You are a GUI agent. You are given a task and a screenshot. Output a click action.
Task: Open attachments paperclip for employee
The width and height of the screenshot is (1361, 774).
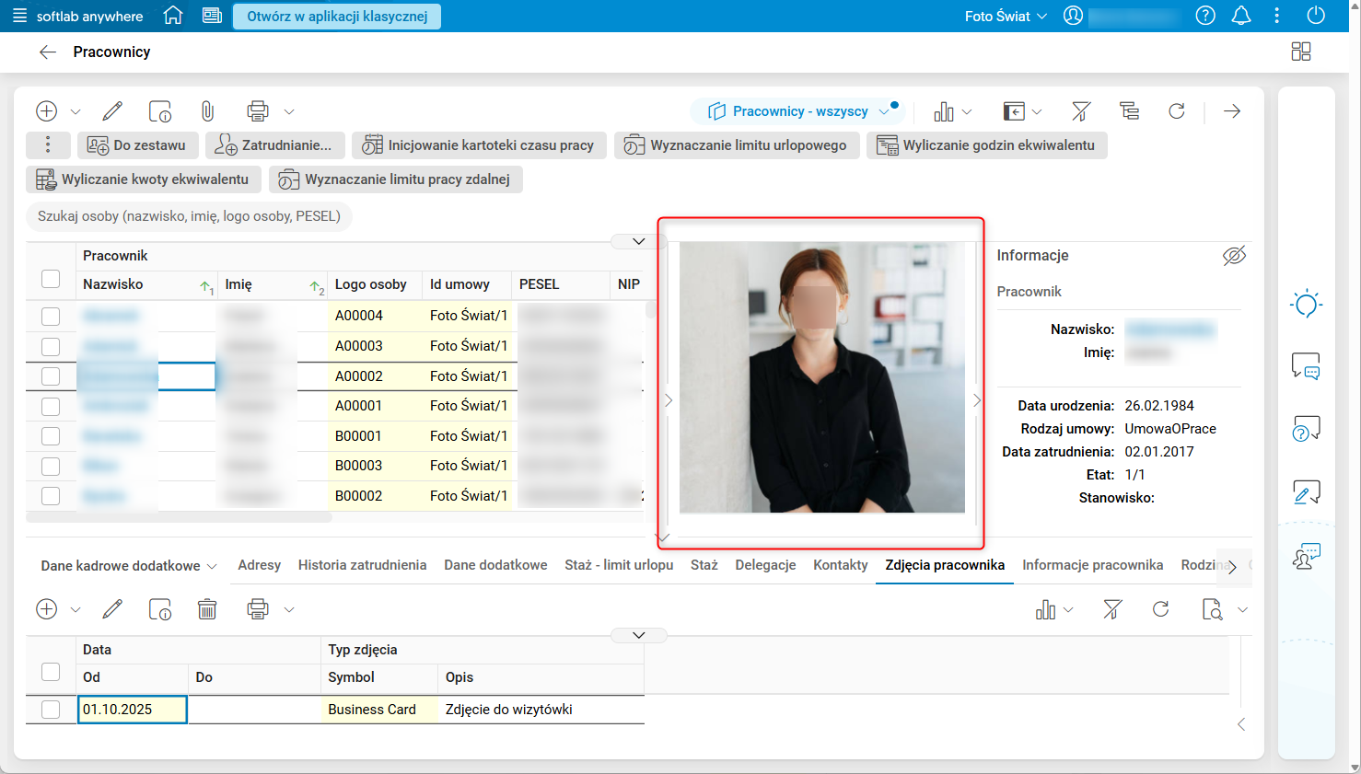pyautogui.click(x=207, y=111)
